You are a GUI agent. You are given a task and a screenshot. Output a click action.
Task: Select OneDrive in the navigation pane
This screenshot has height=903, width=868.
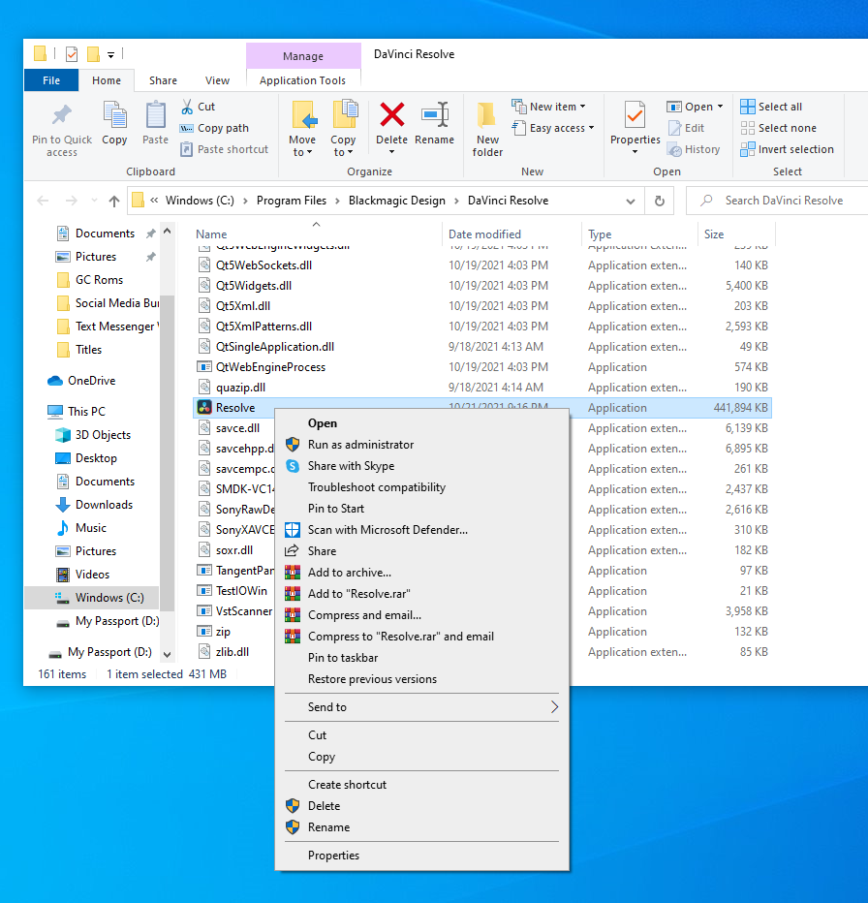[81, 381]
